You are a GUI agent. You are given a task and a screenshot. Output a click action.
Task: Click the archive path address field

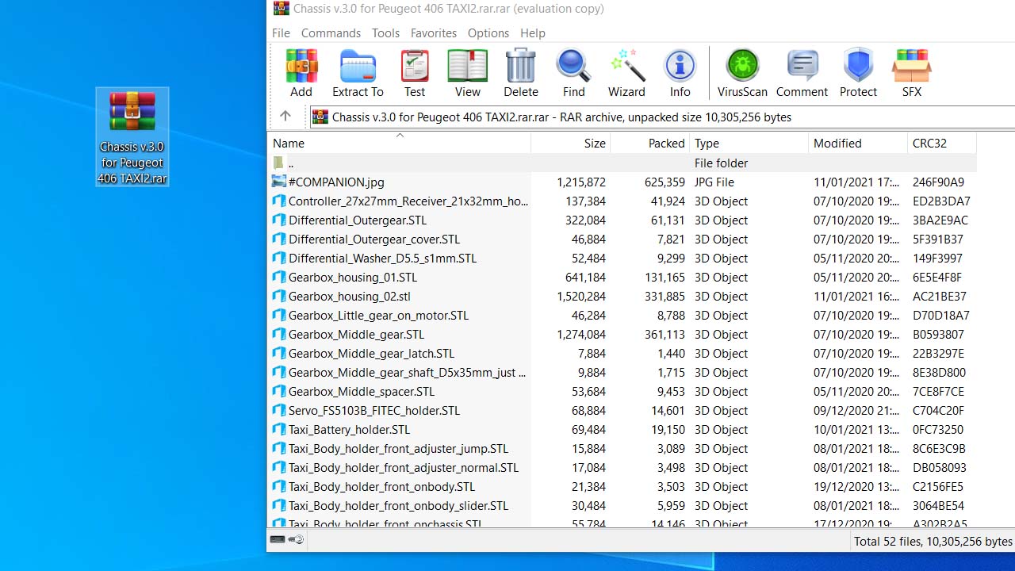[662, 117]
